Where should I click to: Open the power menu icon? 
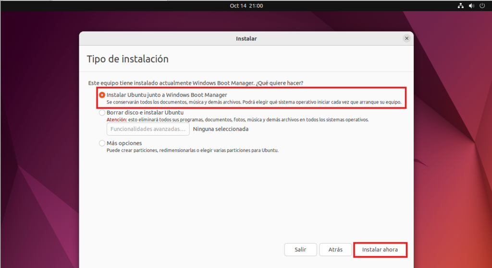tap(482, 6)
